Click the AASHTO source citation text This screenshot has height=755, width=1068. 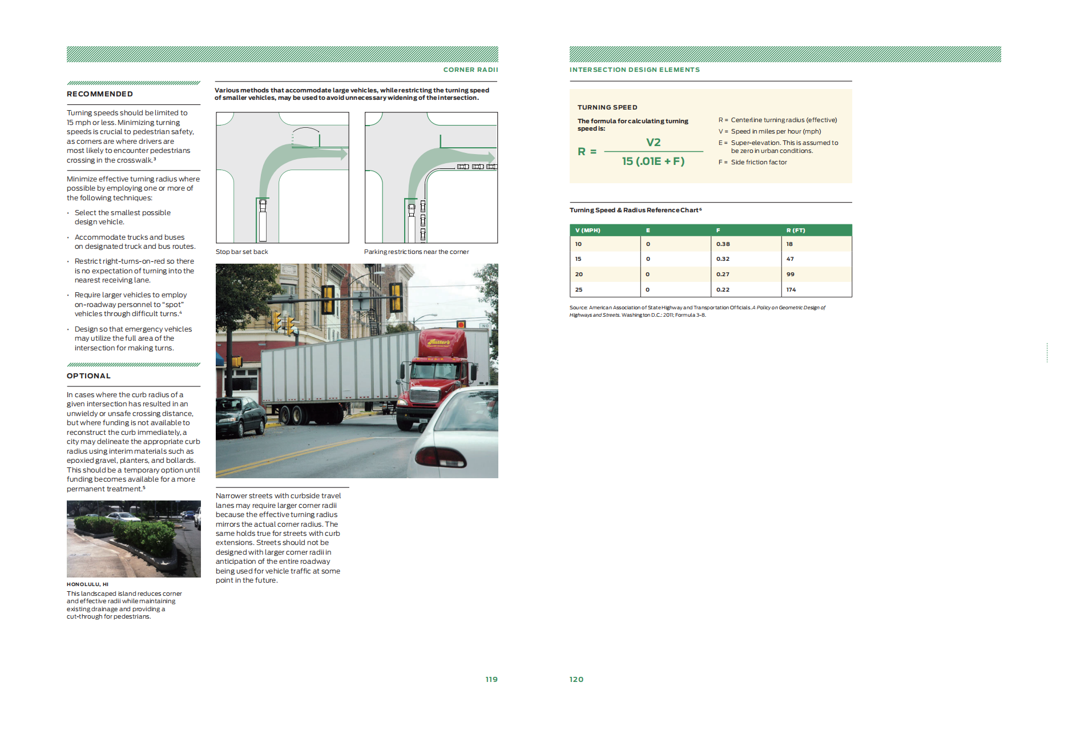[696, 311]
